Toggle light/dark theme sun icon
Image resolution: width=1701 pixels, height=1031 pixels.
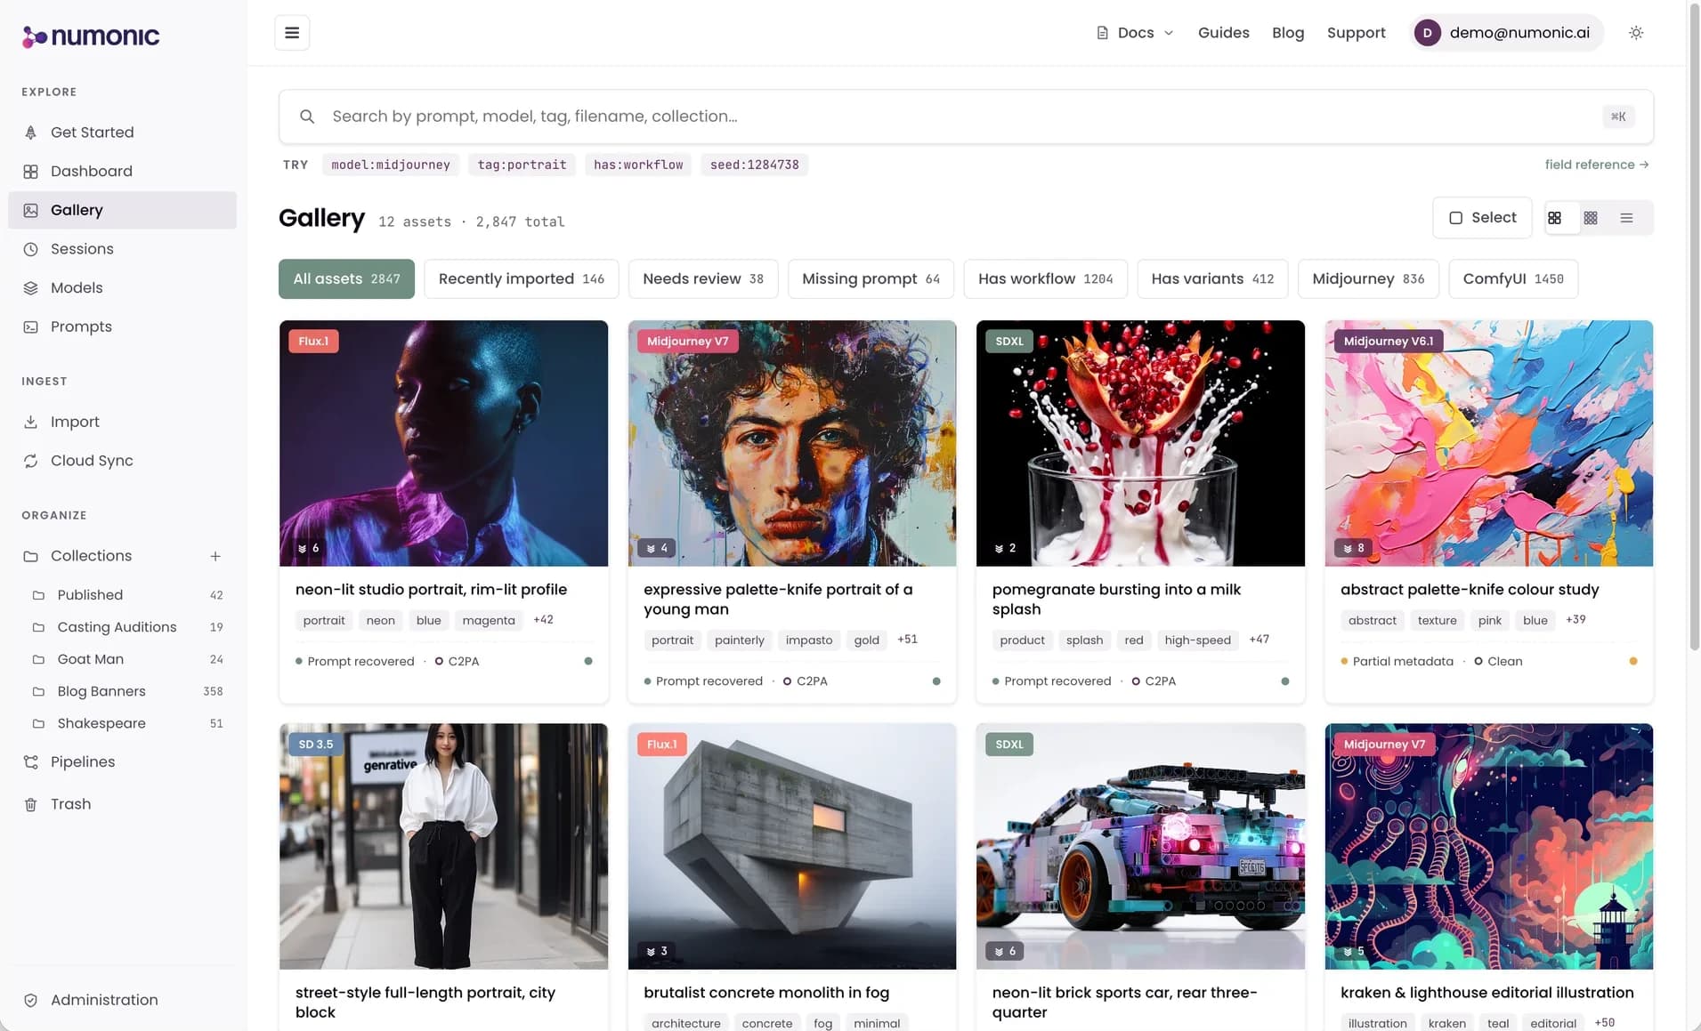click(x=1636, y=33)
